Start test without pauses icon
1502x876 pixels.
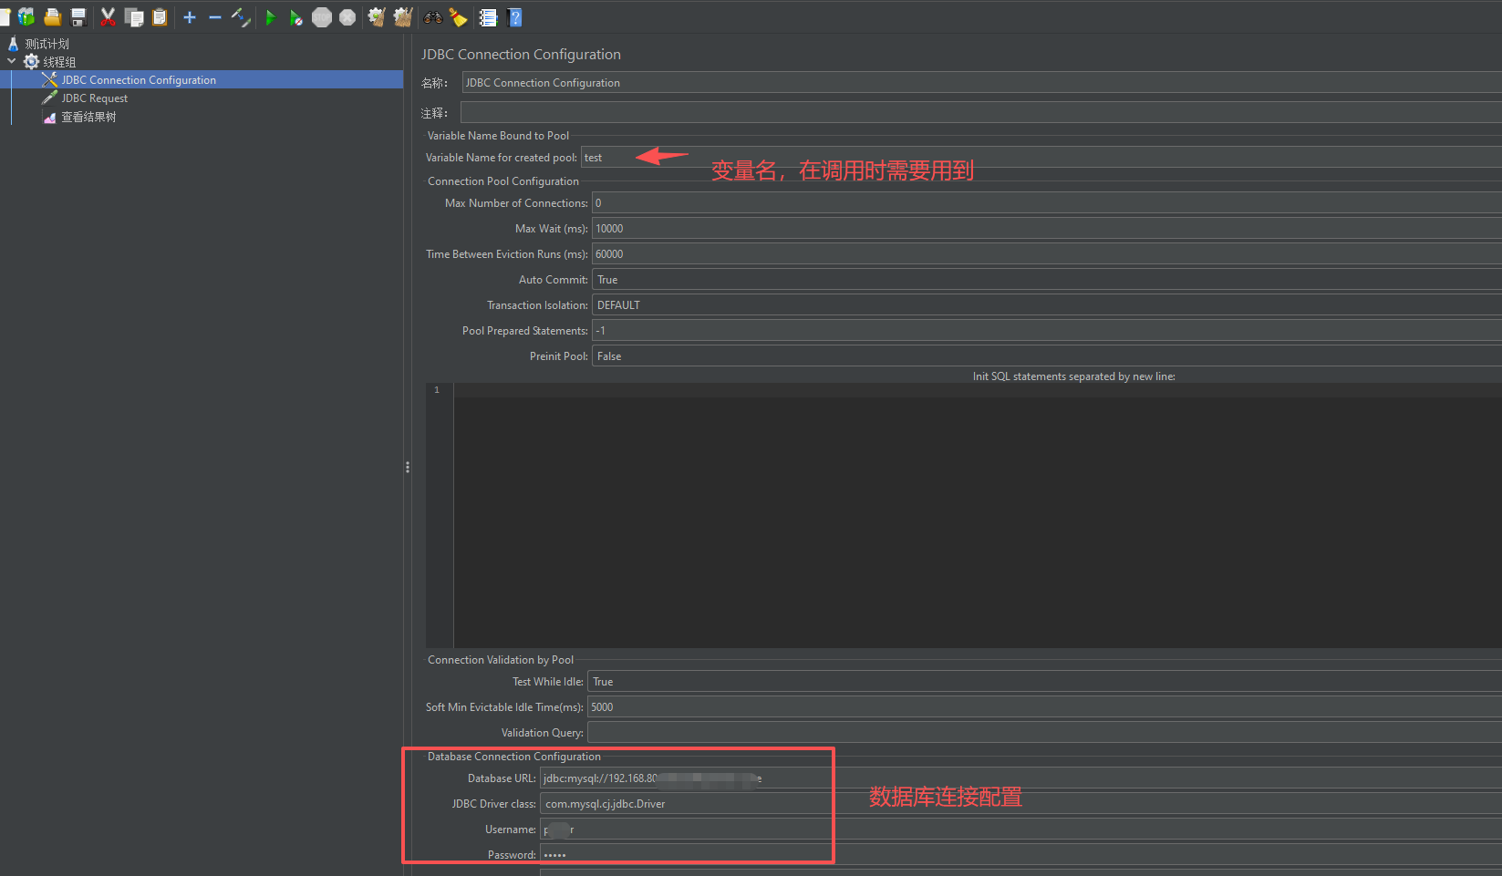pos(296,17)
